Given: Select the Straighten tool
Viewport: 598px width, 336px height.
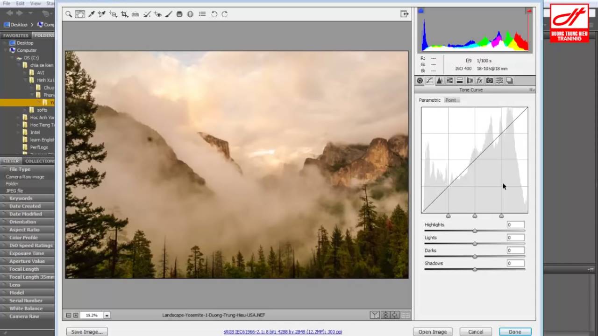Looking at the screenshot, I should click(135, 14).
